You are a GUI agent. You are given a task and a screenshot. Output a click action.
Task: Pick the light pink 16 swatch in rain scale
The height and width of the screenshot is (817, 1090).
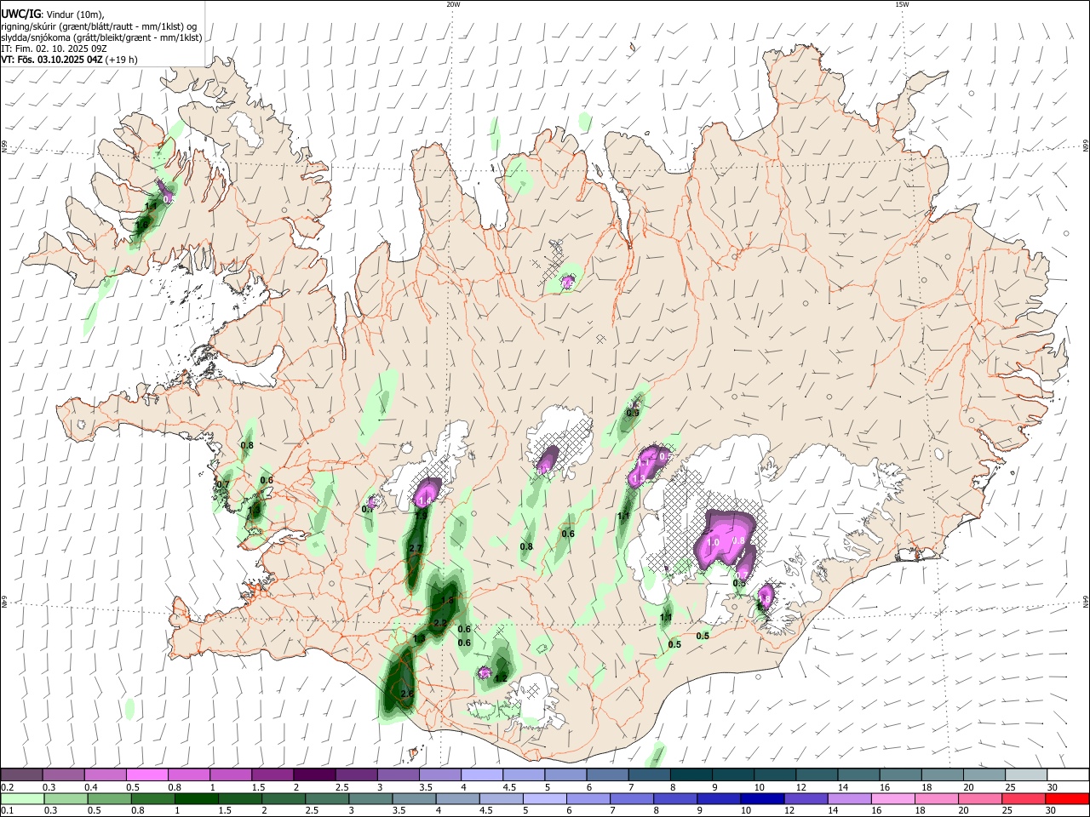tap(894, 798)
